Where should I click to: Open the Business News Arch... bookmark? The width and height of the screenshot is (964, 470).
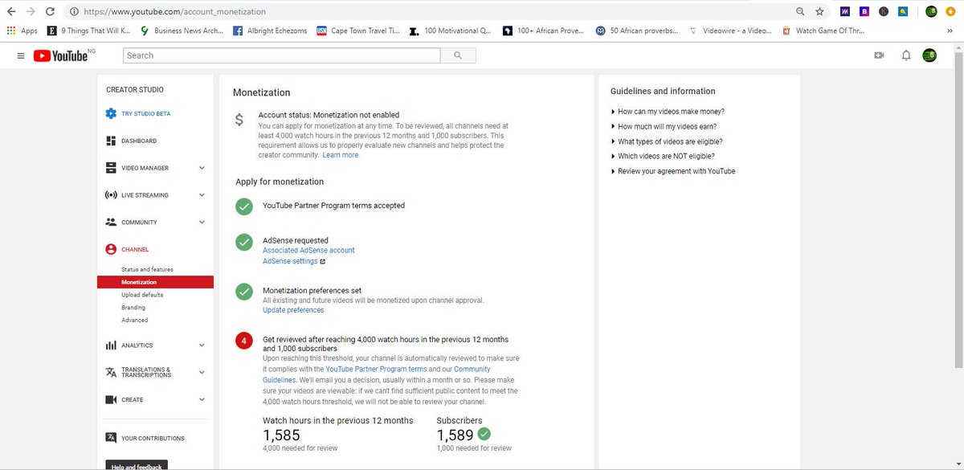coord(181,31)
